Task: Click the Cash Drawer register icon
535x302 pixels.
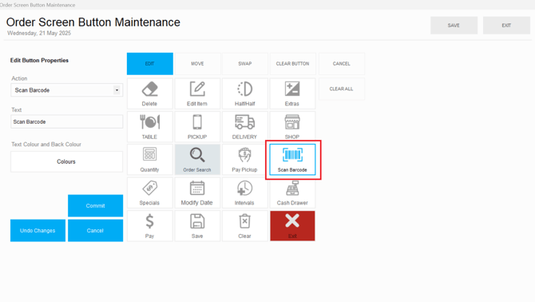Action: [x=292, y=193]
